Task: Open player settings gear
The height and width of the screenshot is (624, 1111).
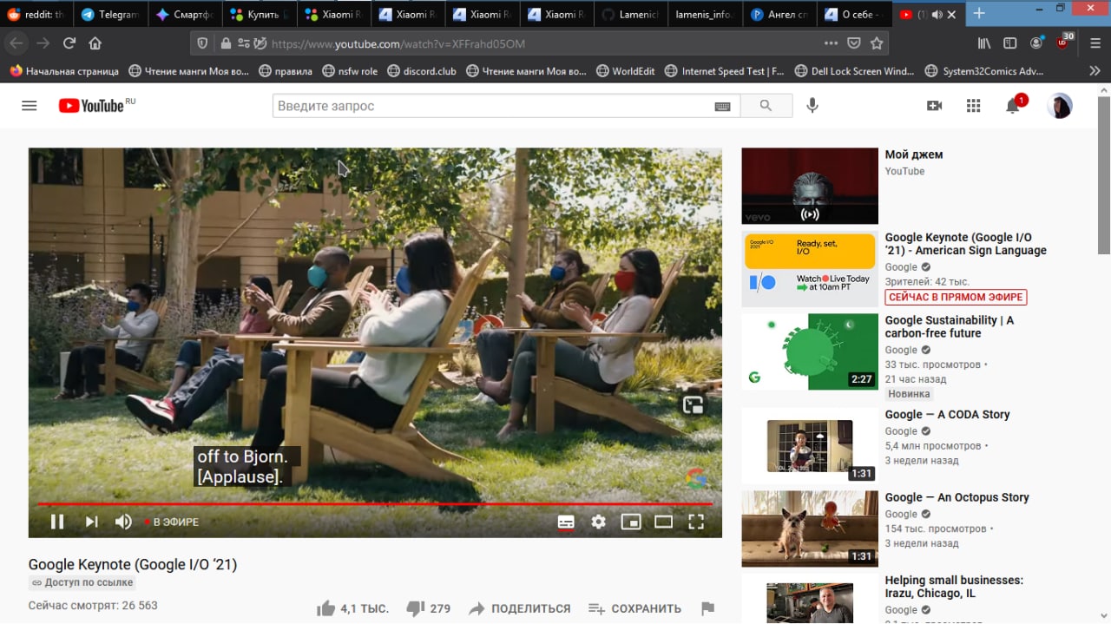Action: point(598,522)
